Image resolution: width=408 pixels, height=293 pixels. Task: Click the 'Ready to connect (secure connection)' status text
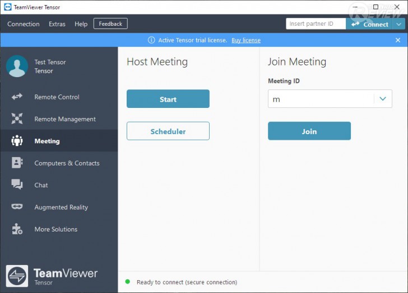pos(187,282)
